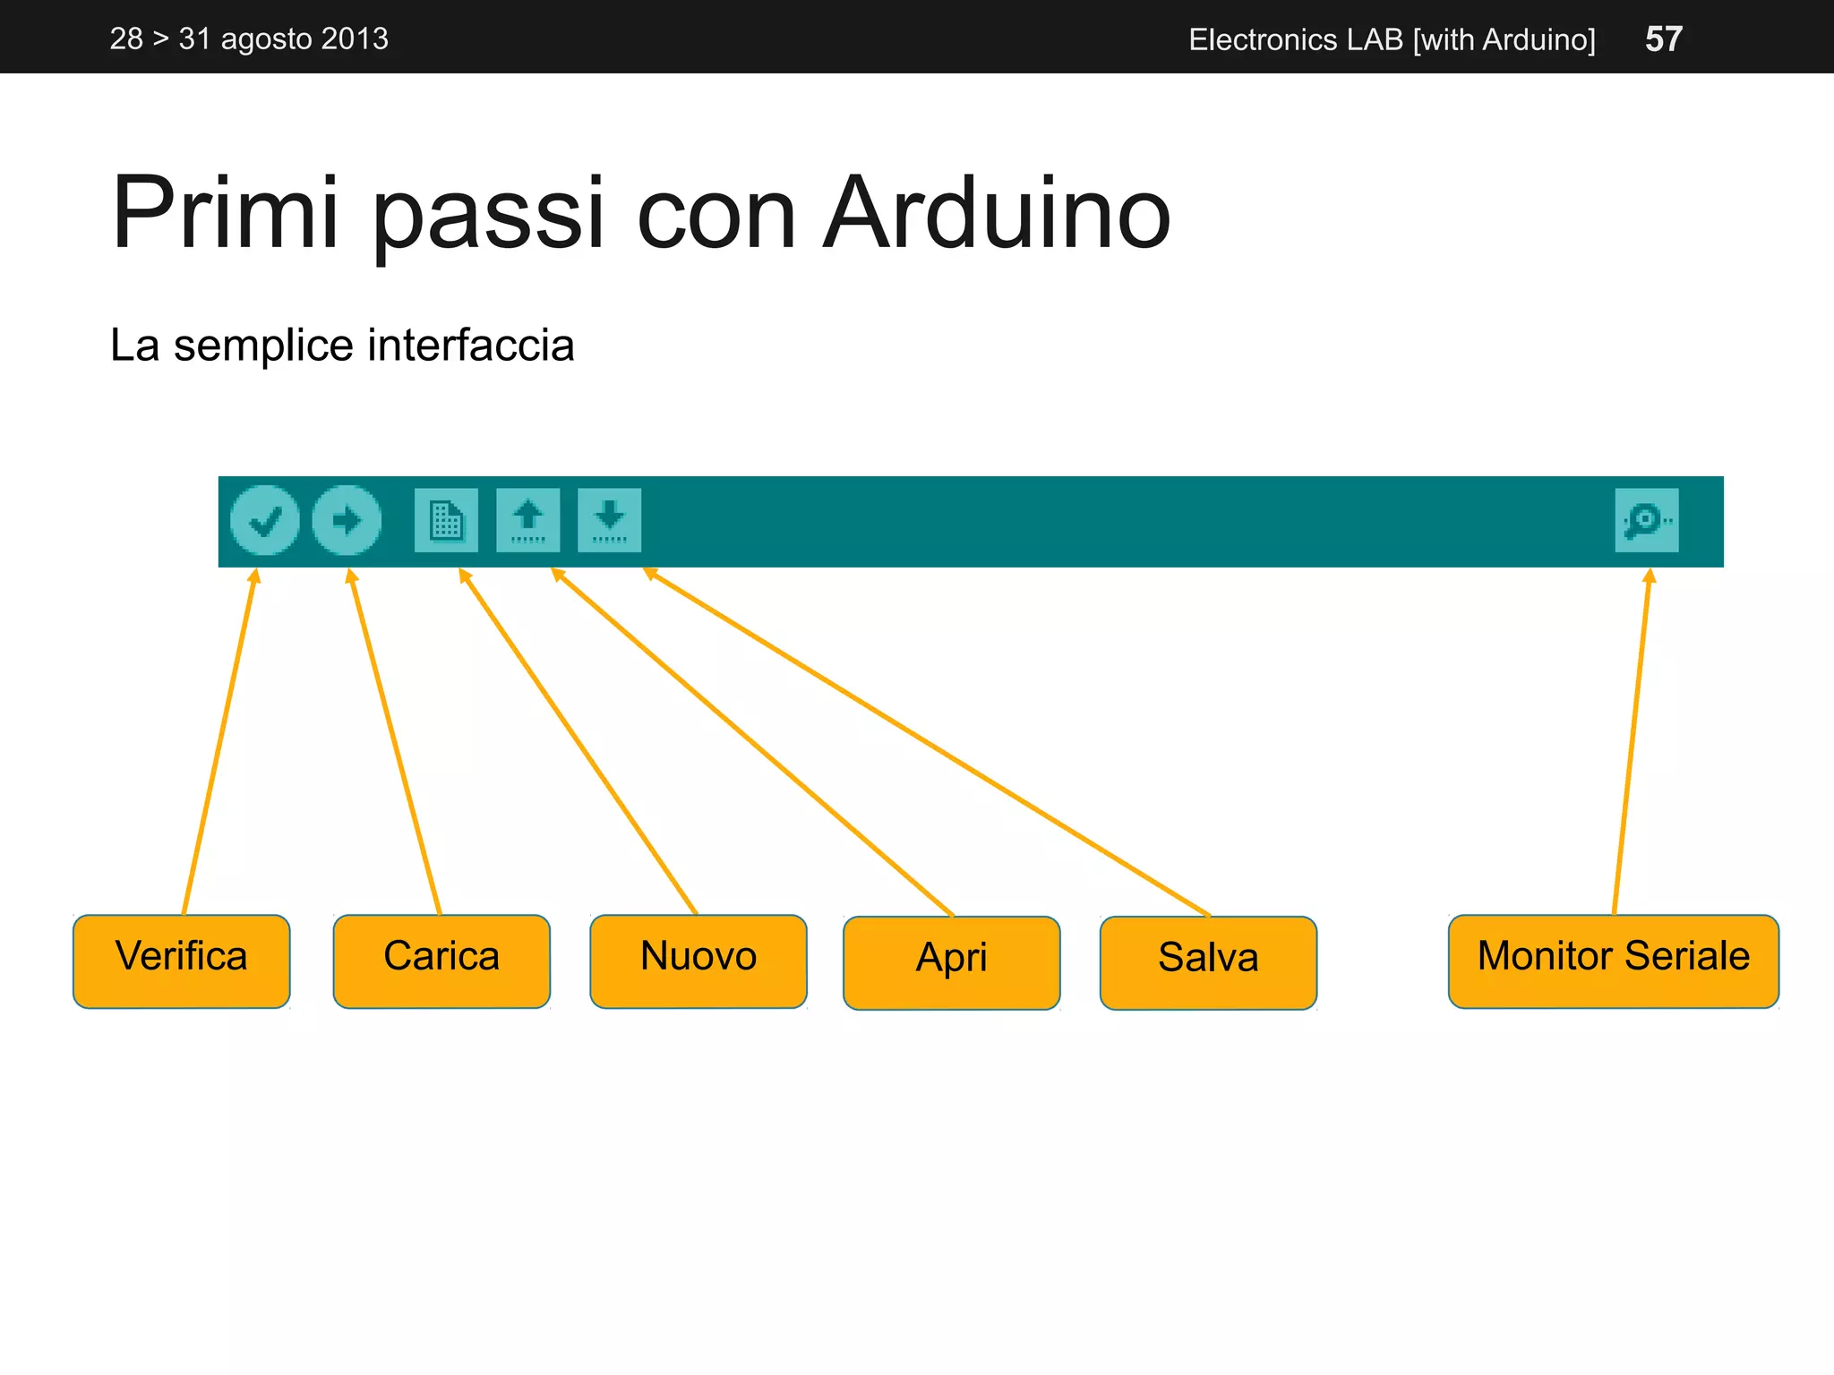Select the Carica label box
This screenshot has height=1375, width=1834.
click(441, 961)
